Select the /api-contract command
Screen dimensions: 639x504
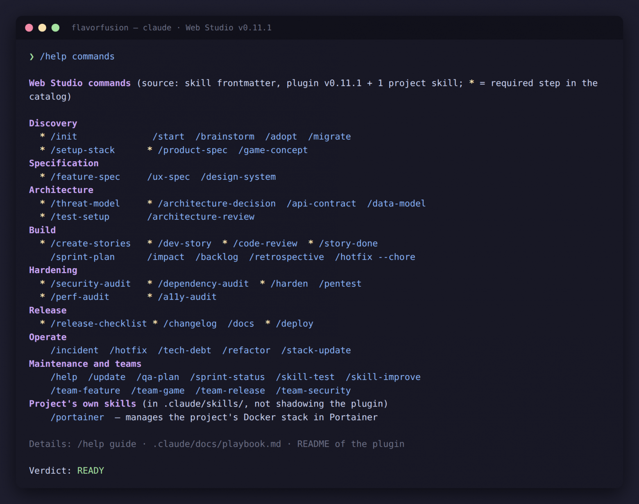click(321, 203)
